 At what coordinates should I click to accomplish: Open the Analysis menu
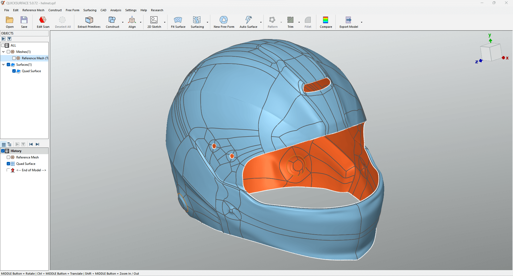click(x=116, y=10)
